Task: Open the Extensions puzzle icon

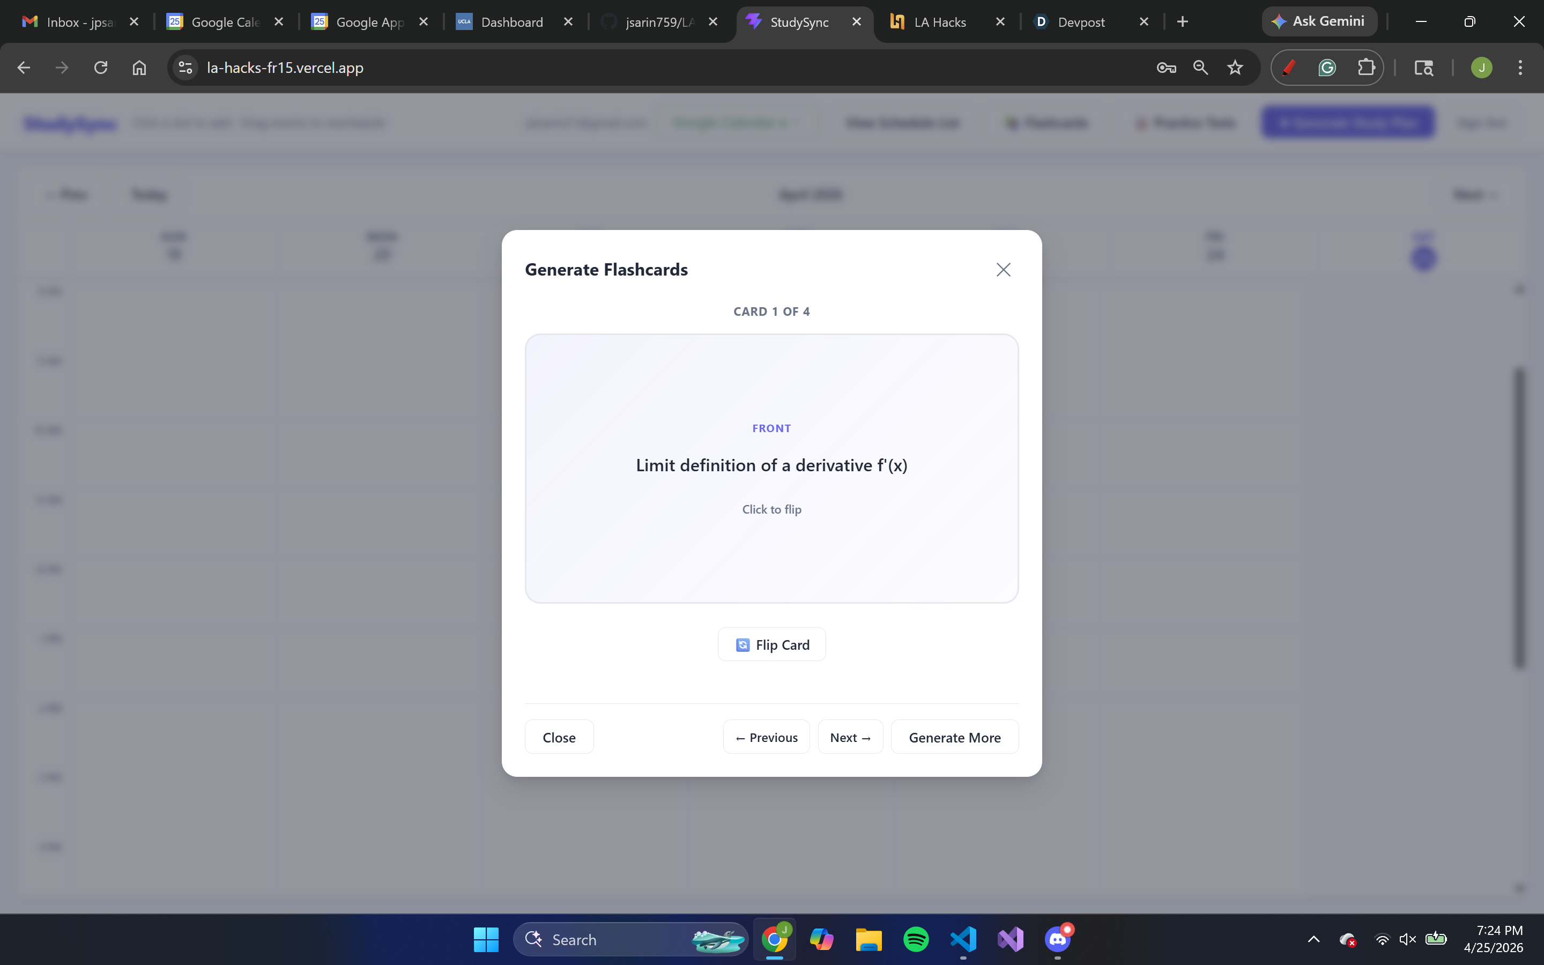Action: point(1365,68)
